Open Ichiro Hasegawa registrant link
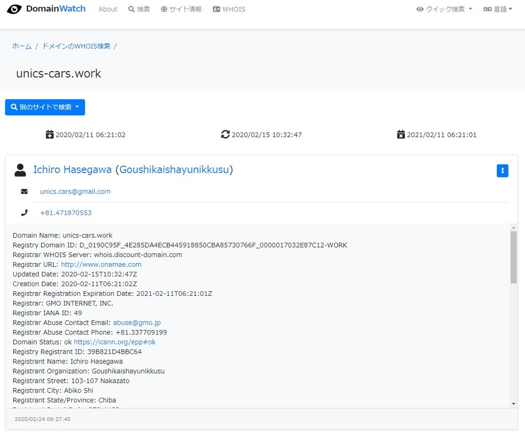The width and height of the screenshot is (525, 432). pyautogui.click(x=72, y=169)
